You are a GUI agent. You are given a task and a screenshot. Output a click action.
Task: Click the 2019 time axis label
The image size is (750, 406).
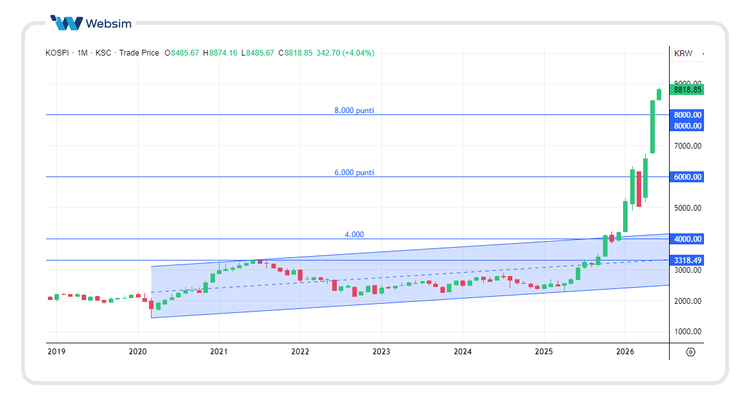pos(56,352)
